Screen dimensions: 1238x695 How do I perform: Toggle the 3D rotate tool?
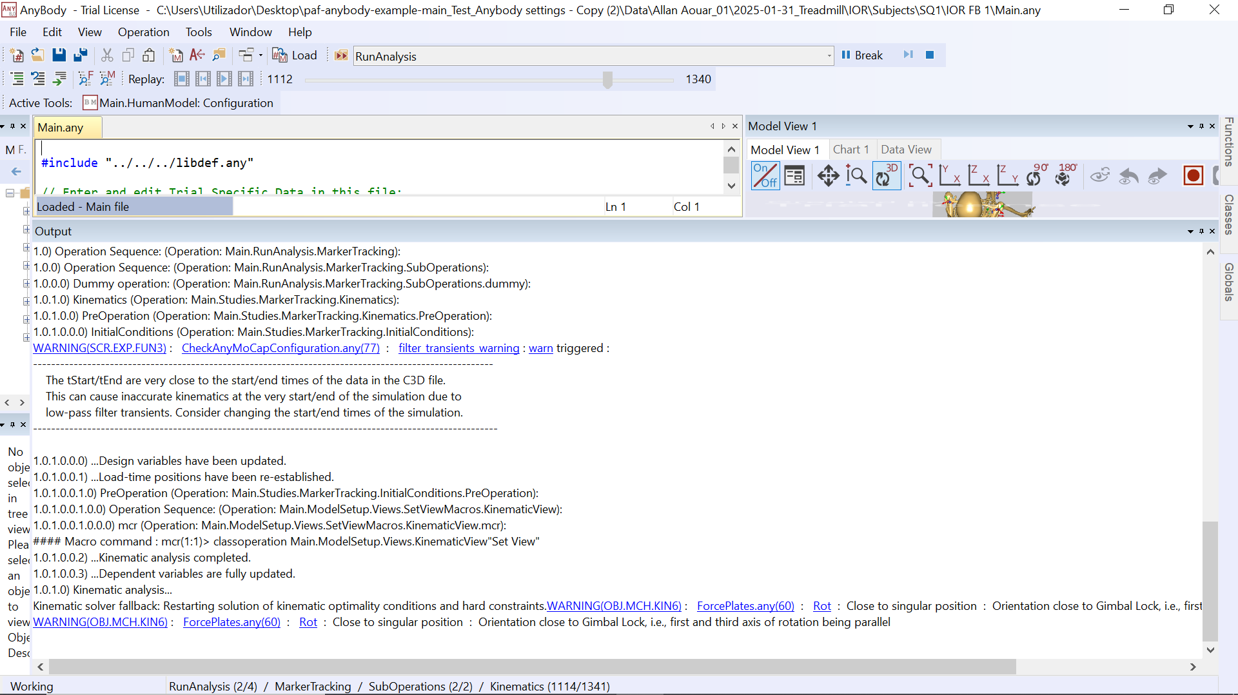click(x=887, y=175)
